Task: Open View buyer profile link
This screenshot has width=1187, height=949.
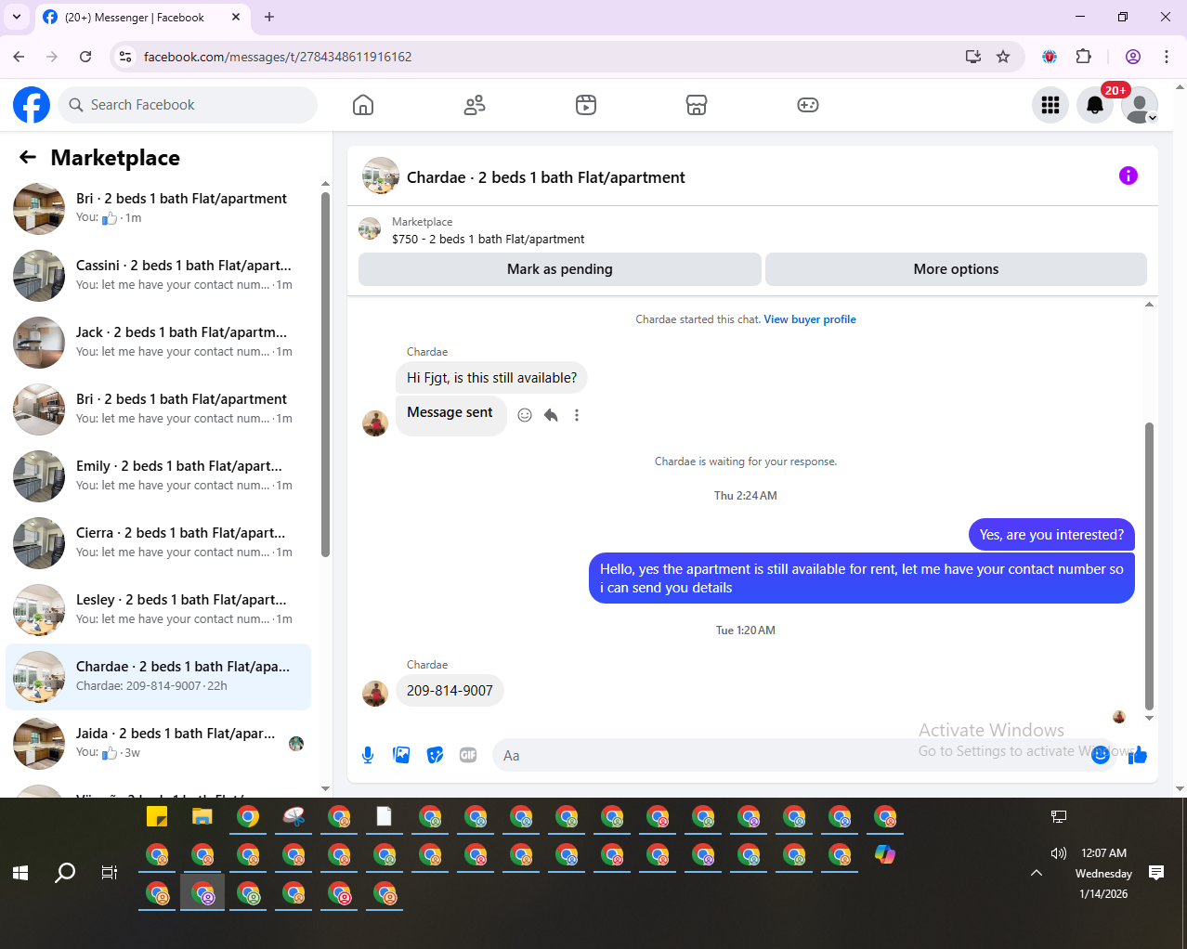Action: (810, 319)
